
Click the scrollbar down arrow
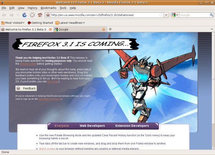(x=213, y=148)
